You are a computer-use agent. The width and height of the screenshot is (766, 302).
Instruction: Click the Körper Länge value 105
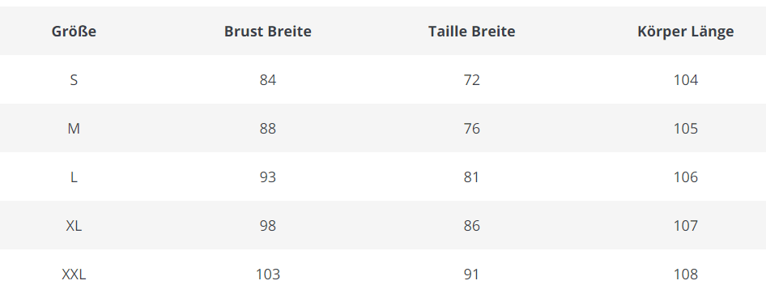685,129
